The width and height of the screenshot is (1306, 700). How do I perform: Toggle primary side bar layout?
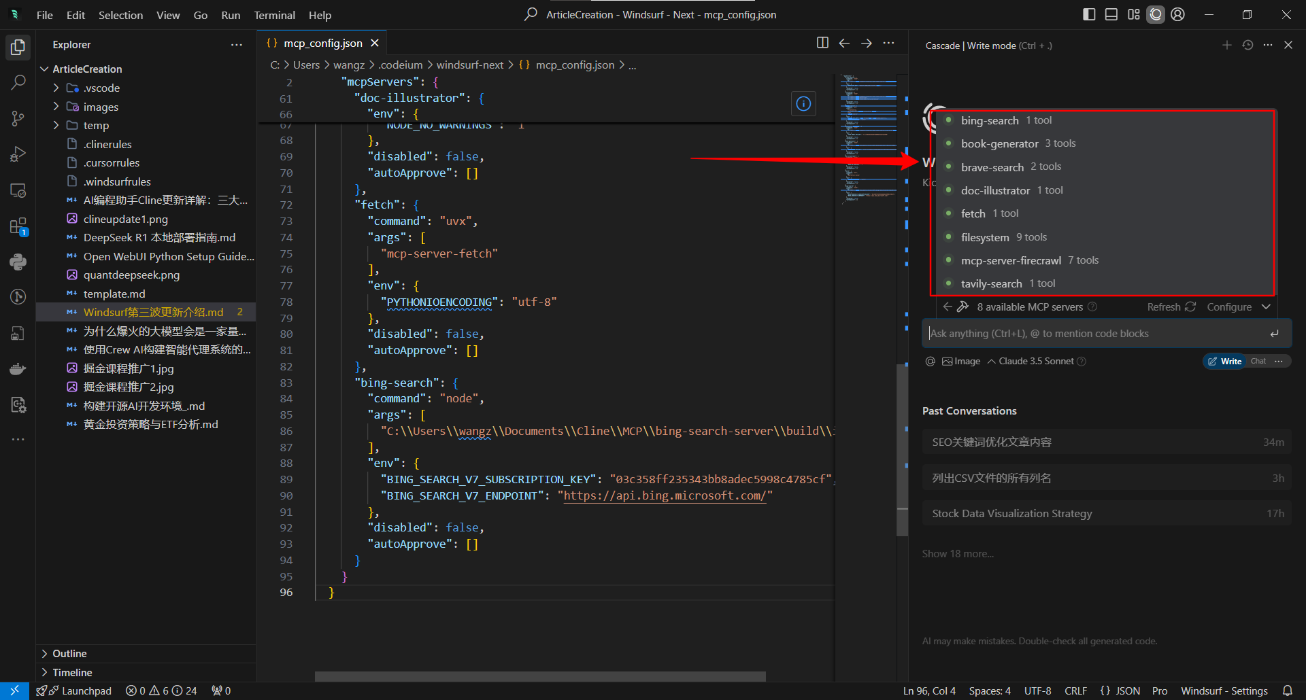click(x=1089, y=14)
